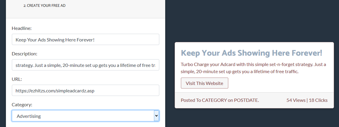The height and width of the screenshot is (127, 339).
Task: Click the 54 Views counter
Action: coord(296,100)
